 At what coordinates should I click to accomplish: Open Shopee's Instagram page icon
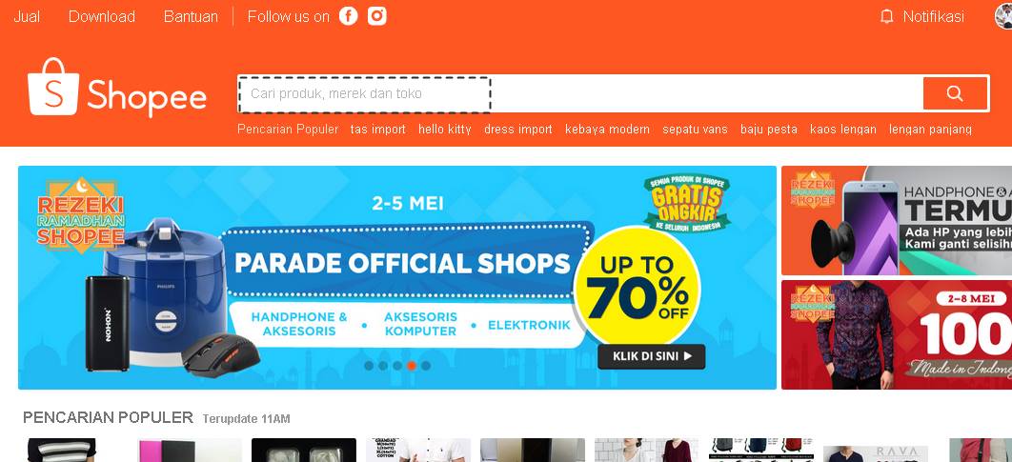377,16
